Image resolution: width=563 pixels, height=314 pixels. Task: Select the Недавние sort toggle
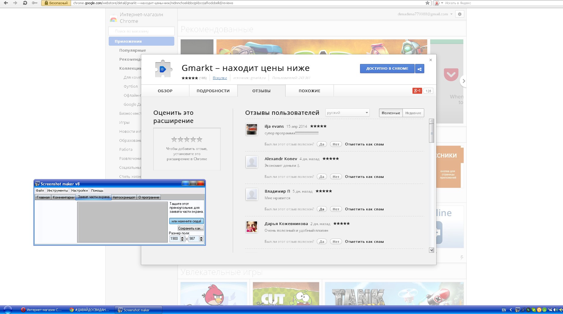(x=413, y=113)
